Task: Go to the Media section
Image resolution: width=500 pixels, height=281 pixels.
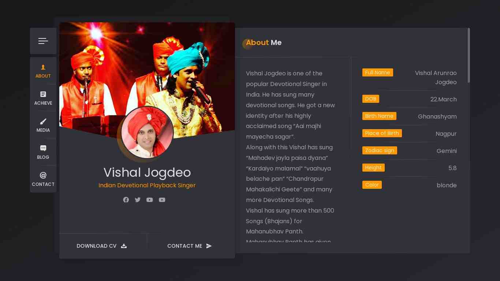Action: coord(43,125)
